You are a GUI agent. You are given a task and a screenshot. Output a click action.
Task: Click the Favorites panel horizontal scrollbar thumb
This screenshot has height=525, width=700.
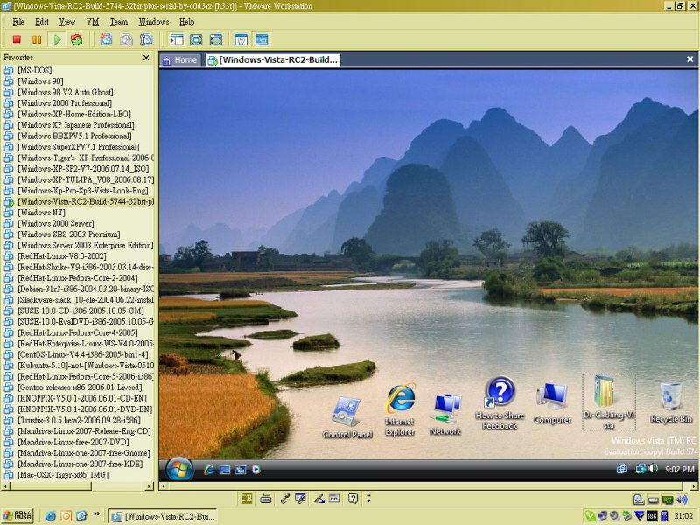pos(51,486)
